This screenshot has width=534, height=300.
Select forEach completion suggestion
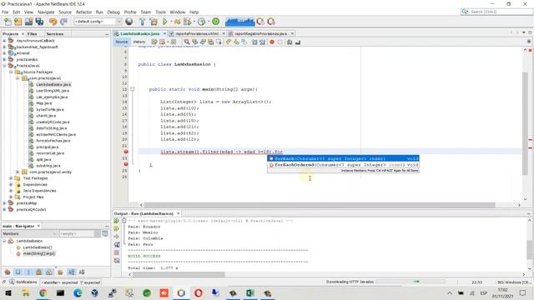[343, 158]
